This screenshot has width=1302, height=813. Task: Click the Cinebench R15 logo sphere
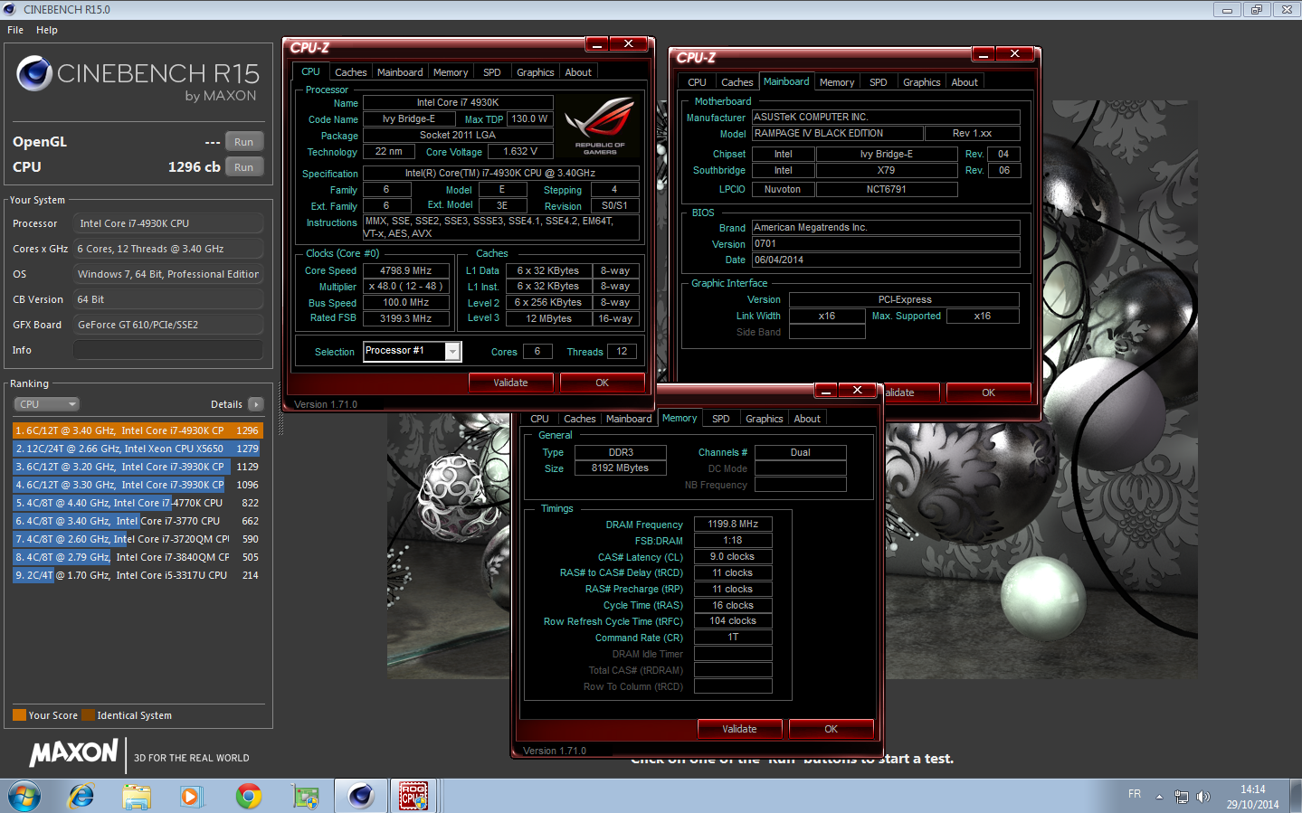click(34, 73)
